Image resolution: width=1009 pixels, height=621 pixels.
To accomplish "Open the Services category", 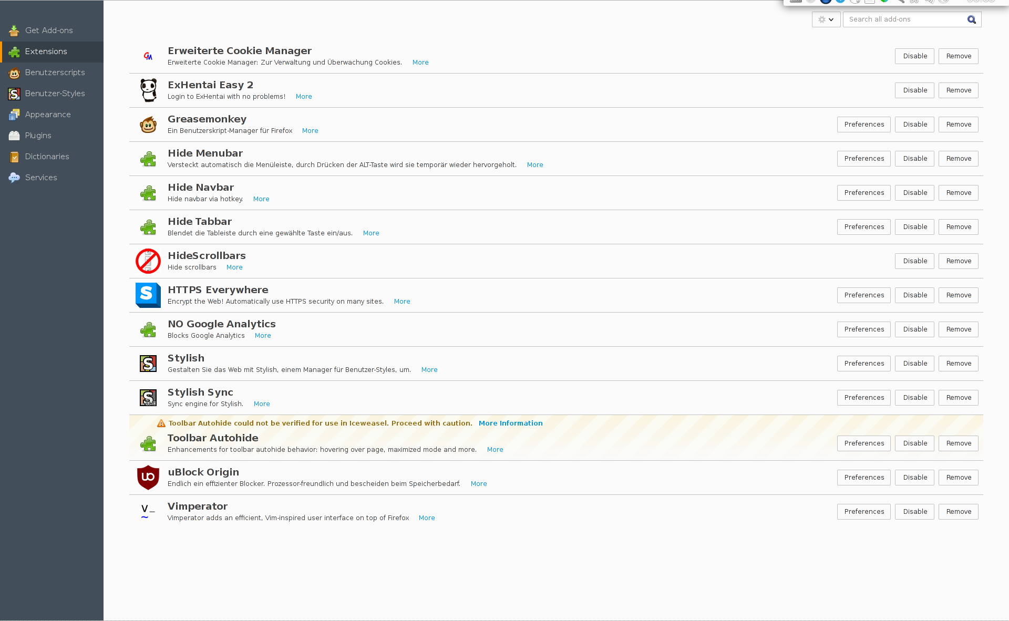I will pos(52,178).
